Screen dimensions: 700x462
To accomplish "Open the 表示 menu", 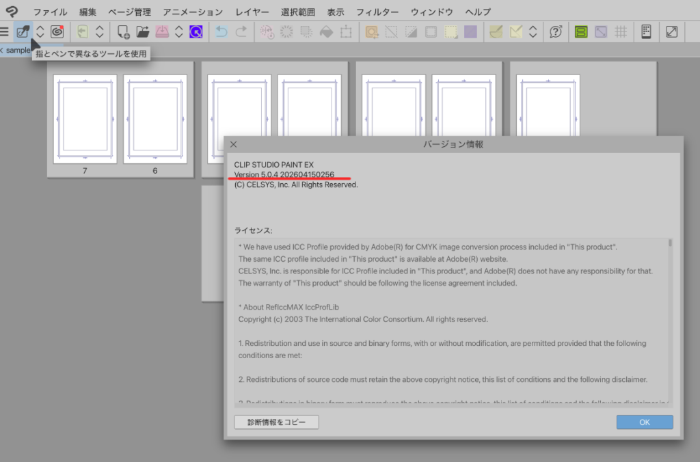I will pos(336,12).
